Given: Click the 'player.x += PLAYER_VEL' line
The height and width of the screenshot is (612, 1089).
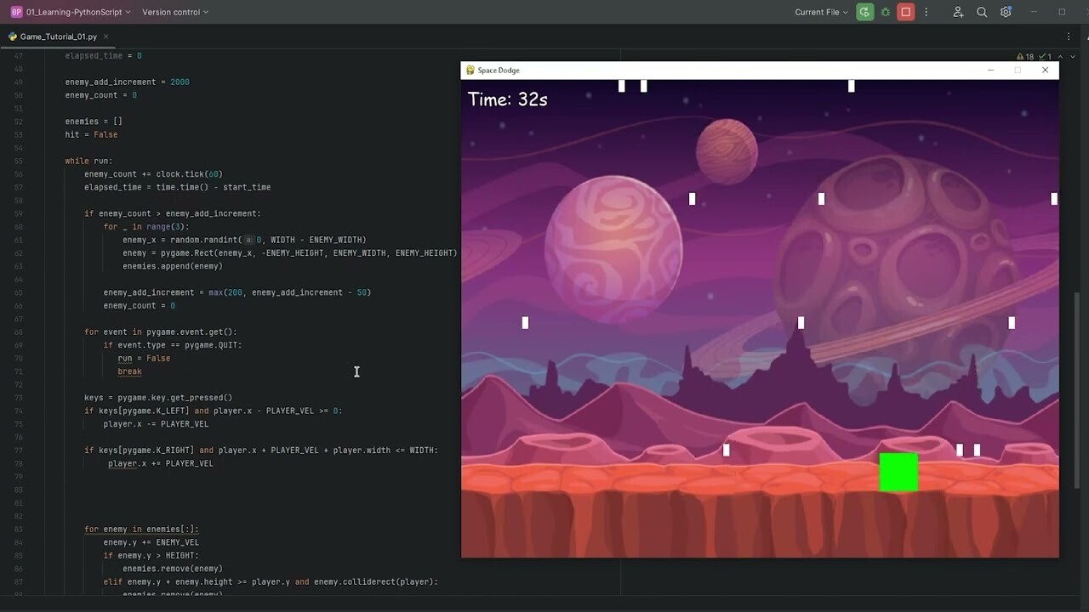Looking at the screenshot, I should tap(161, 463).
